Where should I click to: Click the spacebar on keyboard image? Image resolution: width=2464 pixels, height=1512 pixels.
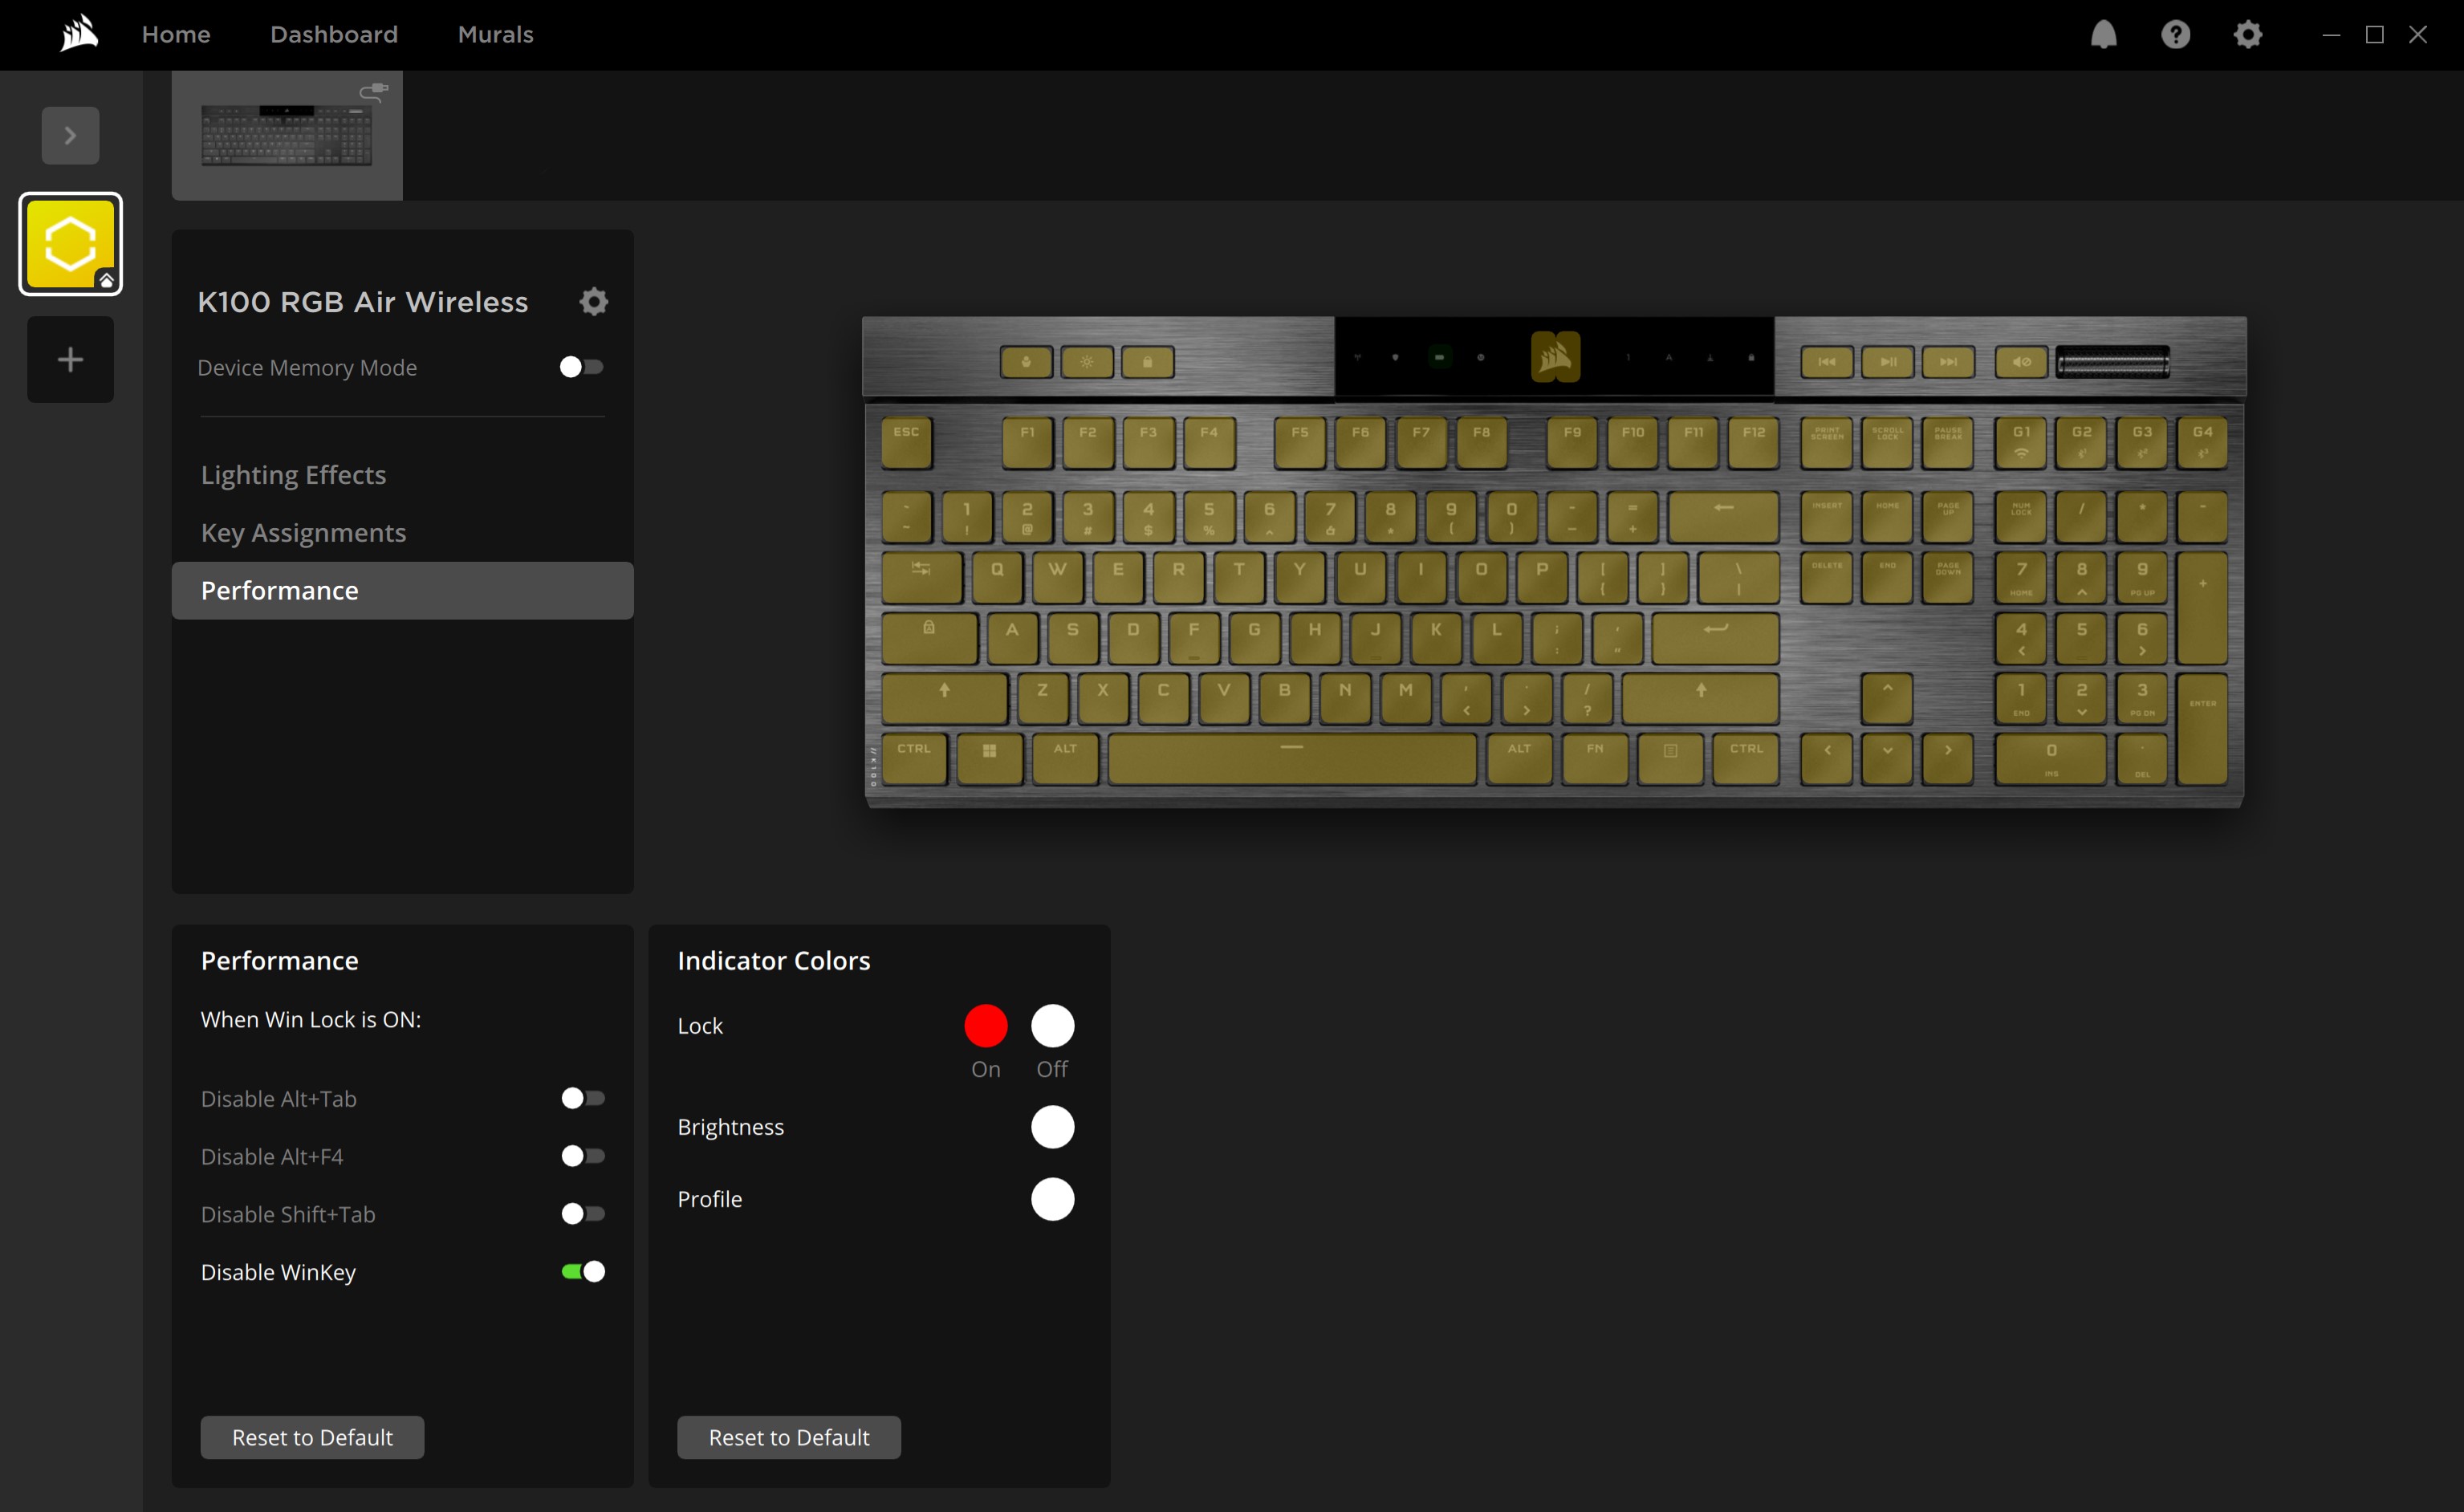pos(1292,759)
